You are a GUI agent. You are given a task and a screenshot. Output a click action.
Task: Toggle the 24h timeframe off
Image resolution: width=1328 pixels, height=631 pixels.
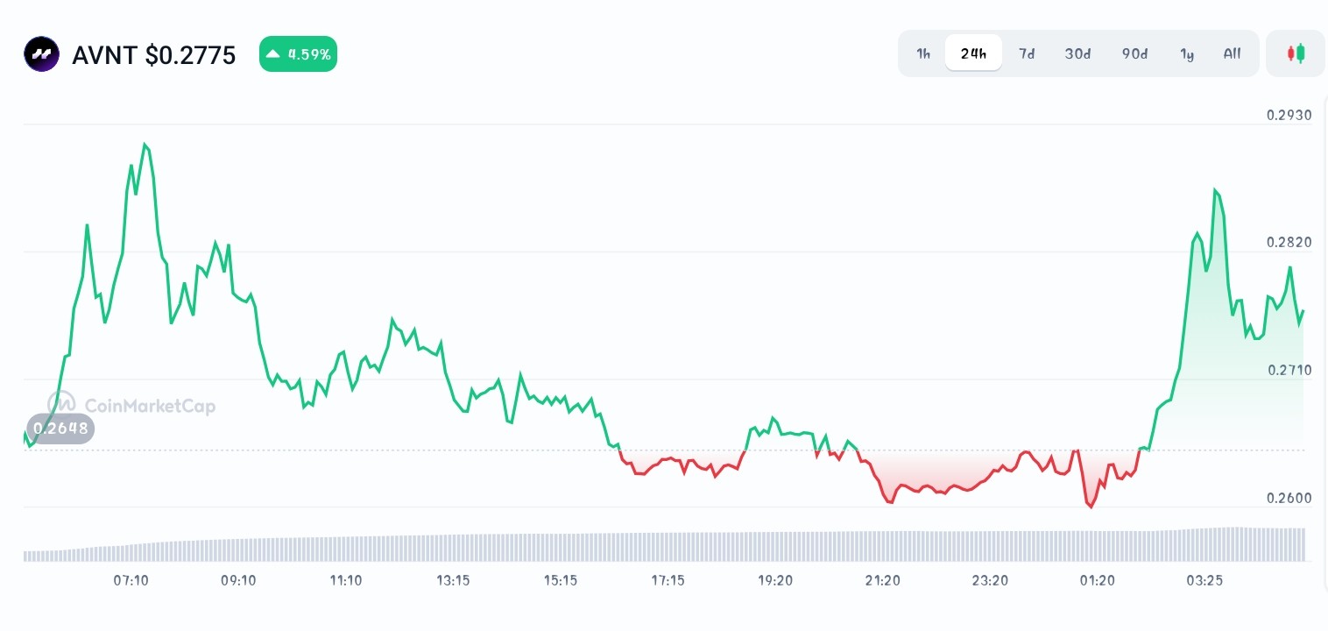tap(973, 53)
